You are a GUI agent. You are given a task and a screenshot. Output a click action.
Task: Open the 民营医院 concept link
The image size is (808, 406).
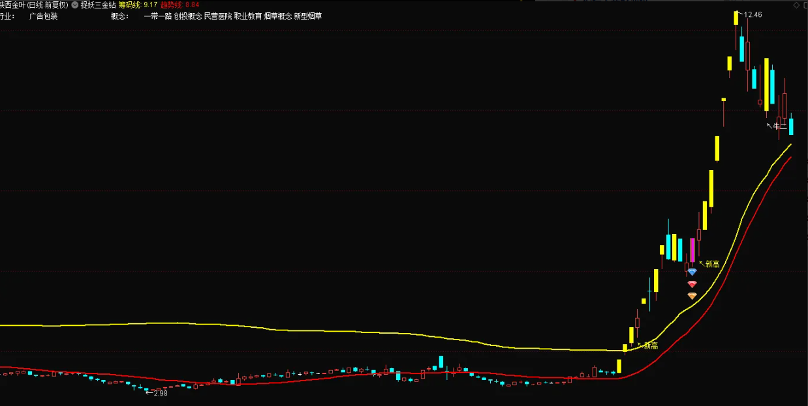pyautogui.click(x=218, y=16)
